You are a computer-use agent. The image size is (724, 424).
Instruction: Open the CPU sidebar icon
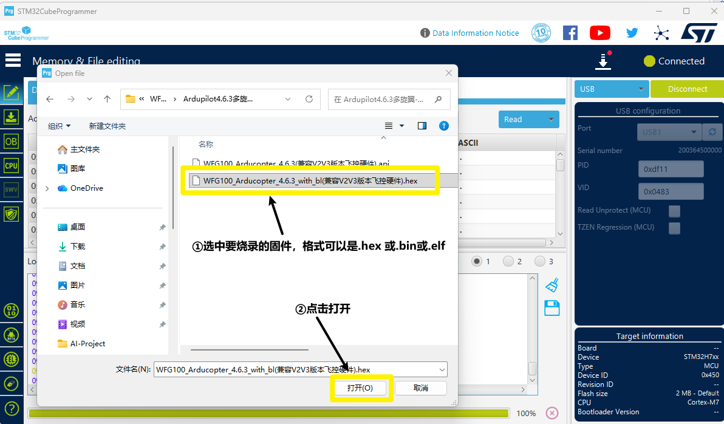11,165
